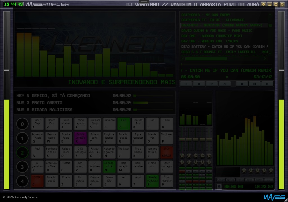The width and height of the screenshot is (288, 202).
Task: Click the record button beside the timer
Action: tap(219, 186)
